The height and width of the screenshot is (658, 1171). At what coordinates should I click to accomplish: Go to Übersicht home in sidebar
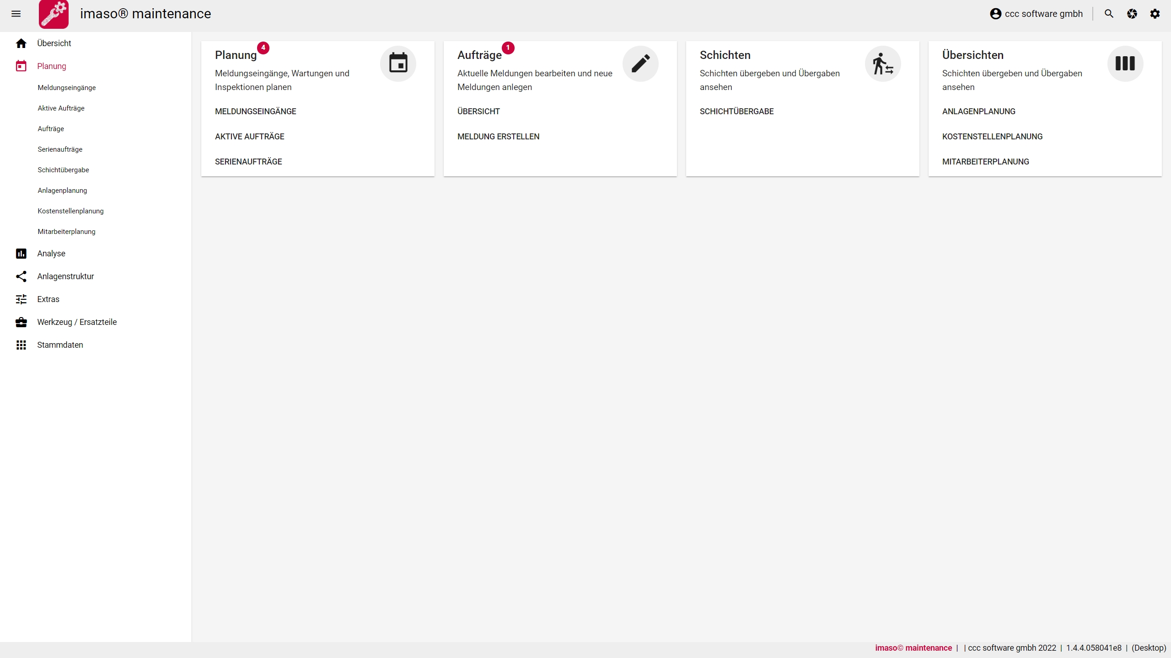pyautogui.click(x=54, y=43)
